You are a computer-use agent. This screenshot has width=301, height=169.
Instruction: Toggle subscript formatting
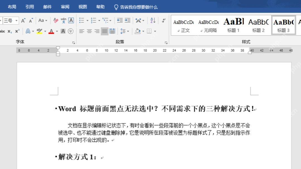9,31
